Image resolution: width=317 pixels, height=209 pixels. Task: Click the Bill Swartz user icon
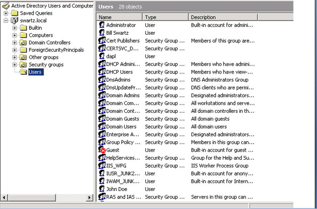(x=102, y=33)
